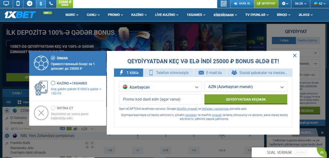Expand the ƏLAVƏ menu

coord(306,15)
